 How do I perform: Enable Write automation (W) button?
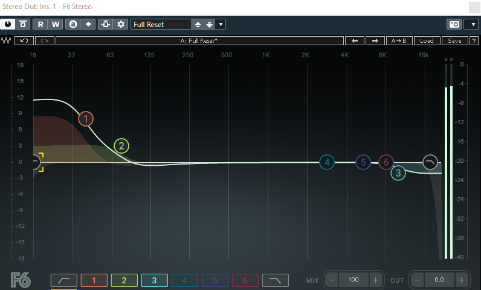click(56, 24)
